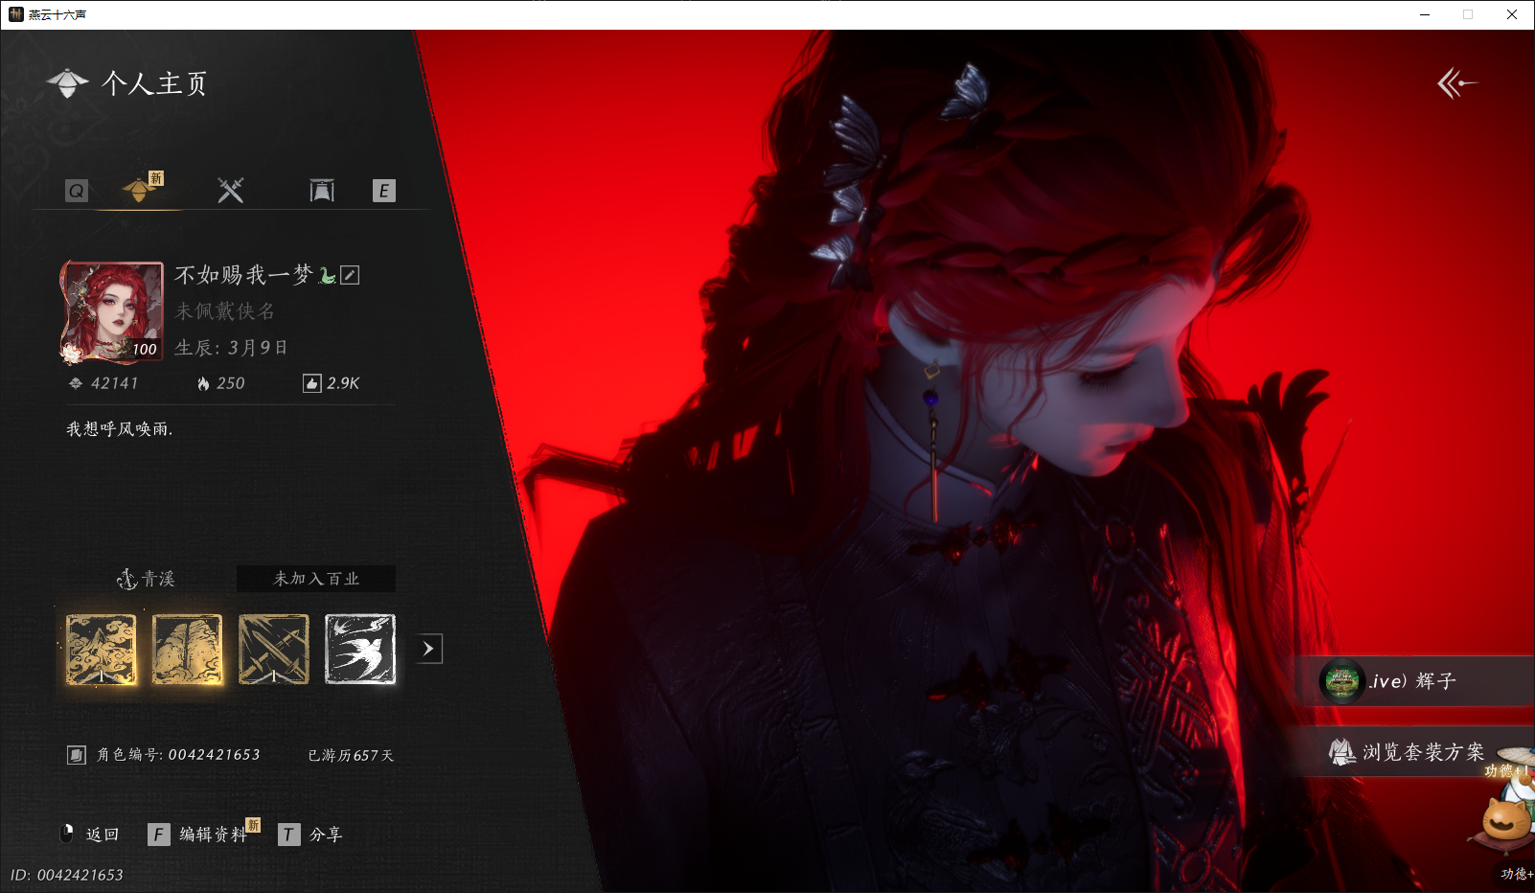1535x893 pixels.
Task: Click the 已游历657天 days text
Action: pyautogui.click(x=351, y=756)
